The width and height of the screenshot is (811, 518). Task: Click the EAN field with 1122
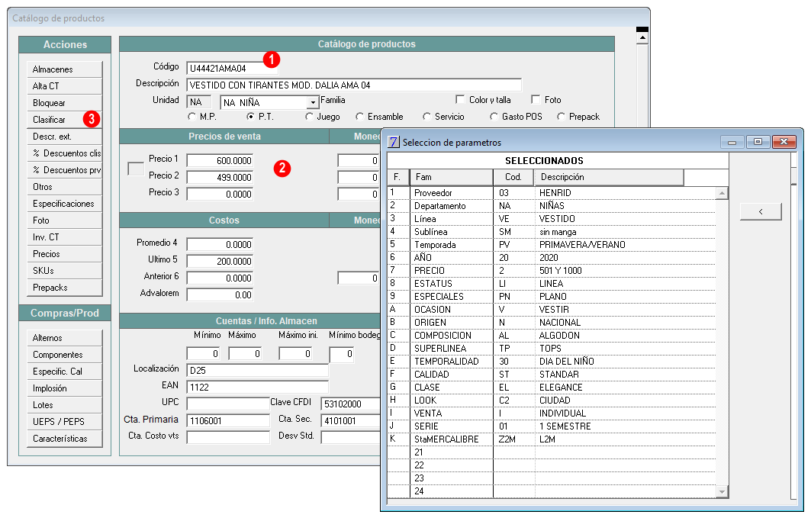tap(258, 388)
